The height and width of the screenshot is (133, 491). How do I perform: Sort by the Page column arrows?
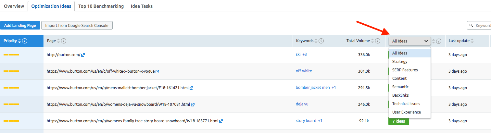pos(58,41)
